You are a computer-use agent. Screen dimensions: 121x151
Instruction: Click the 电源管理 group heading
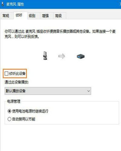(x=14, y=101)
